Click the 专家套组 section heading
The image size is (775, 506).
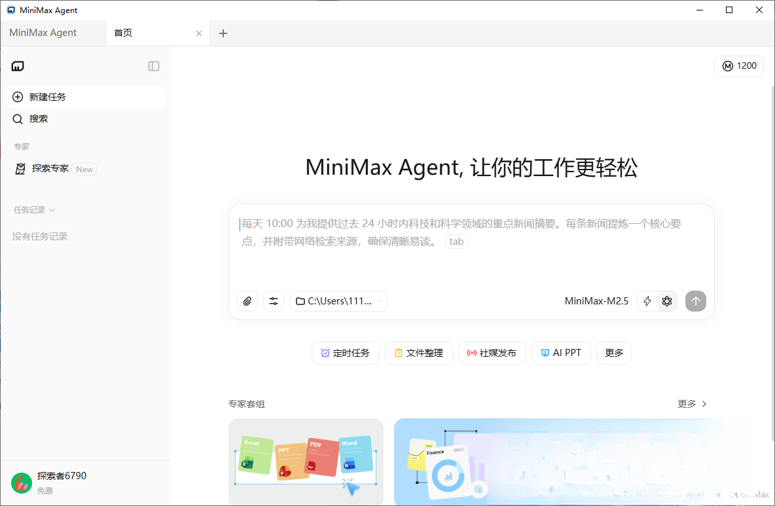pos(247,404)
